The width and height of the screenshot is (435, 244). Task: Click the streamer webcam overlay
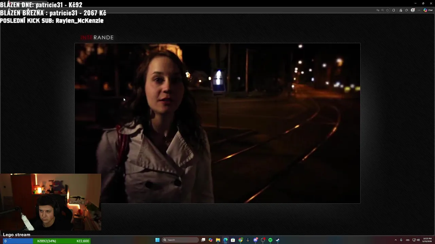point(51,202)
